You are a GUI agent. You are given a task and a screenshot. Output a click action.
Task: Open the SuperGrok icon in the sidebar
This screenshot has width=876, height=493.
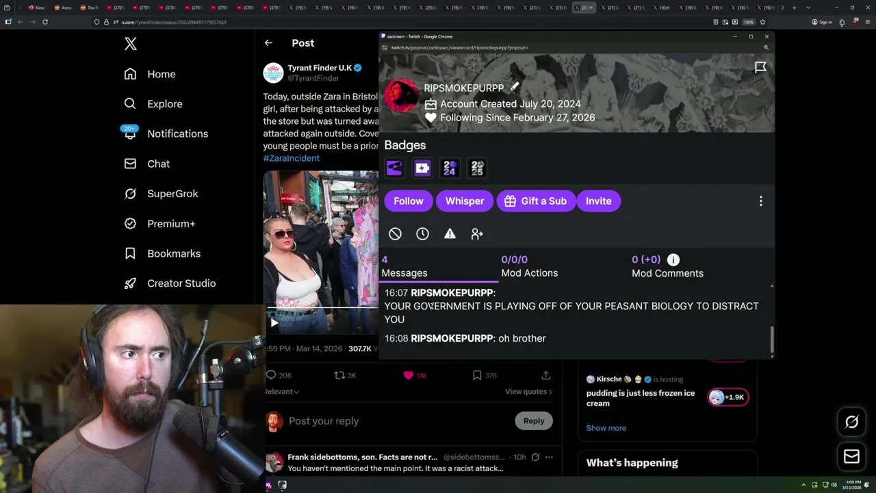130,194
